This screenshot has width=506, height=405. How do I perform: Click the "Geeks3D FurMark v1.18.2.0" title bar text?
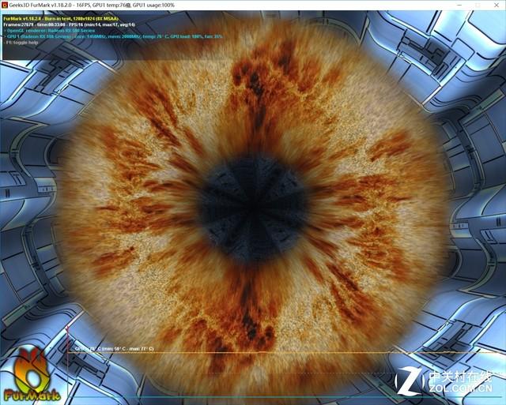[92, 6]
